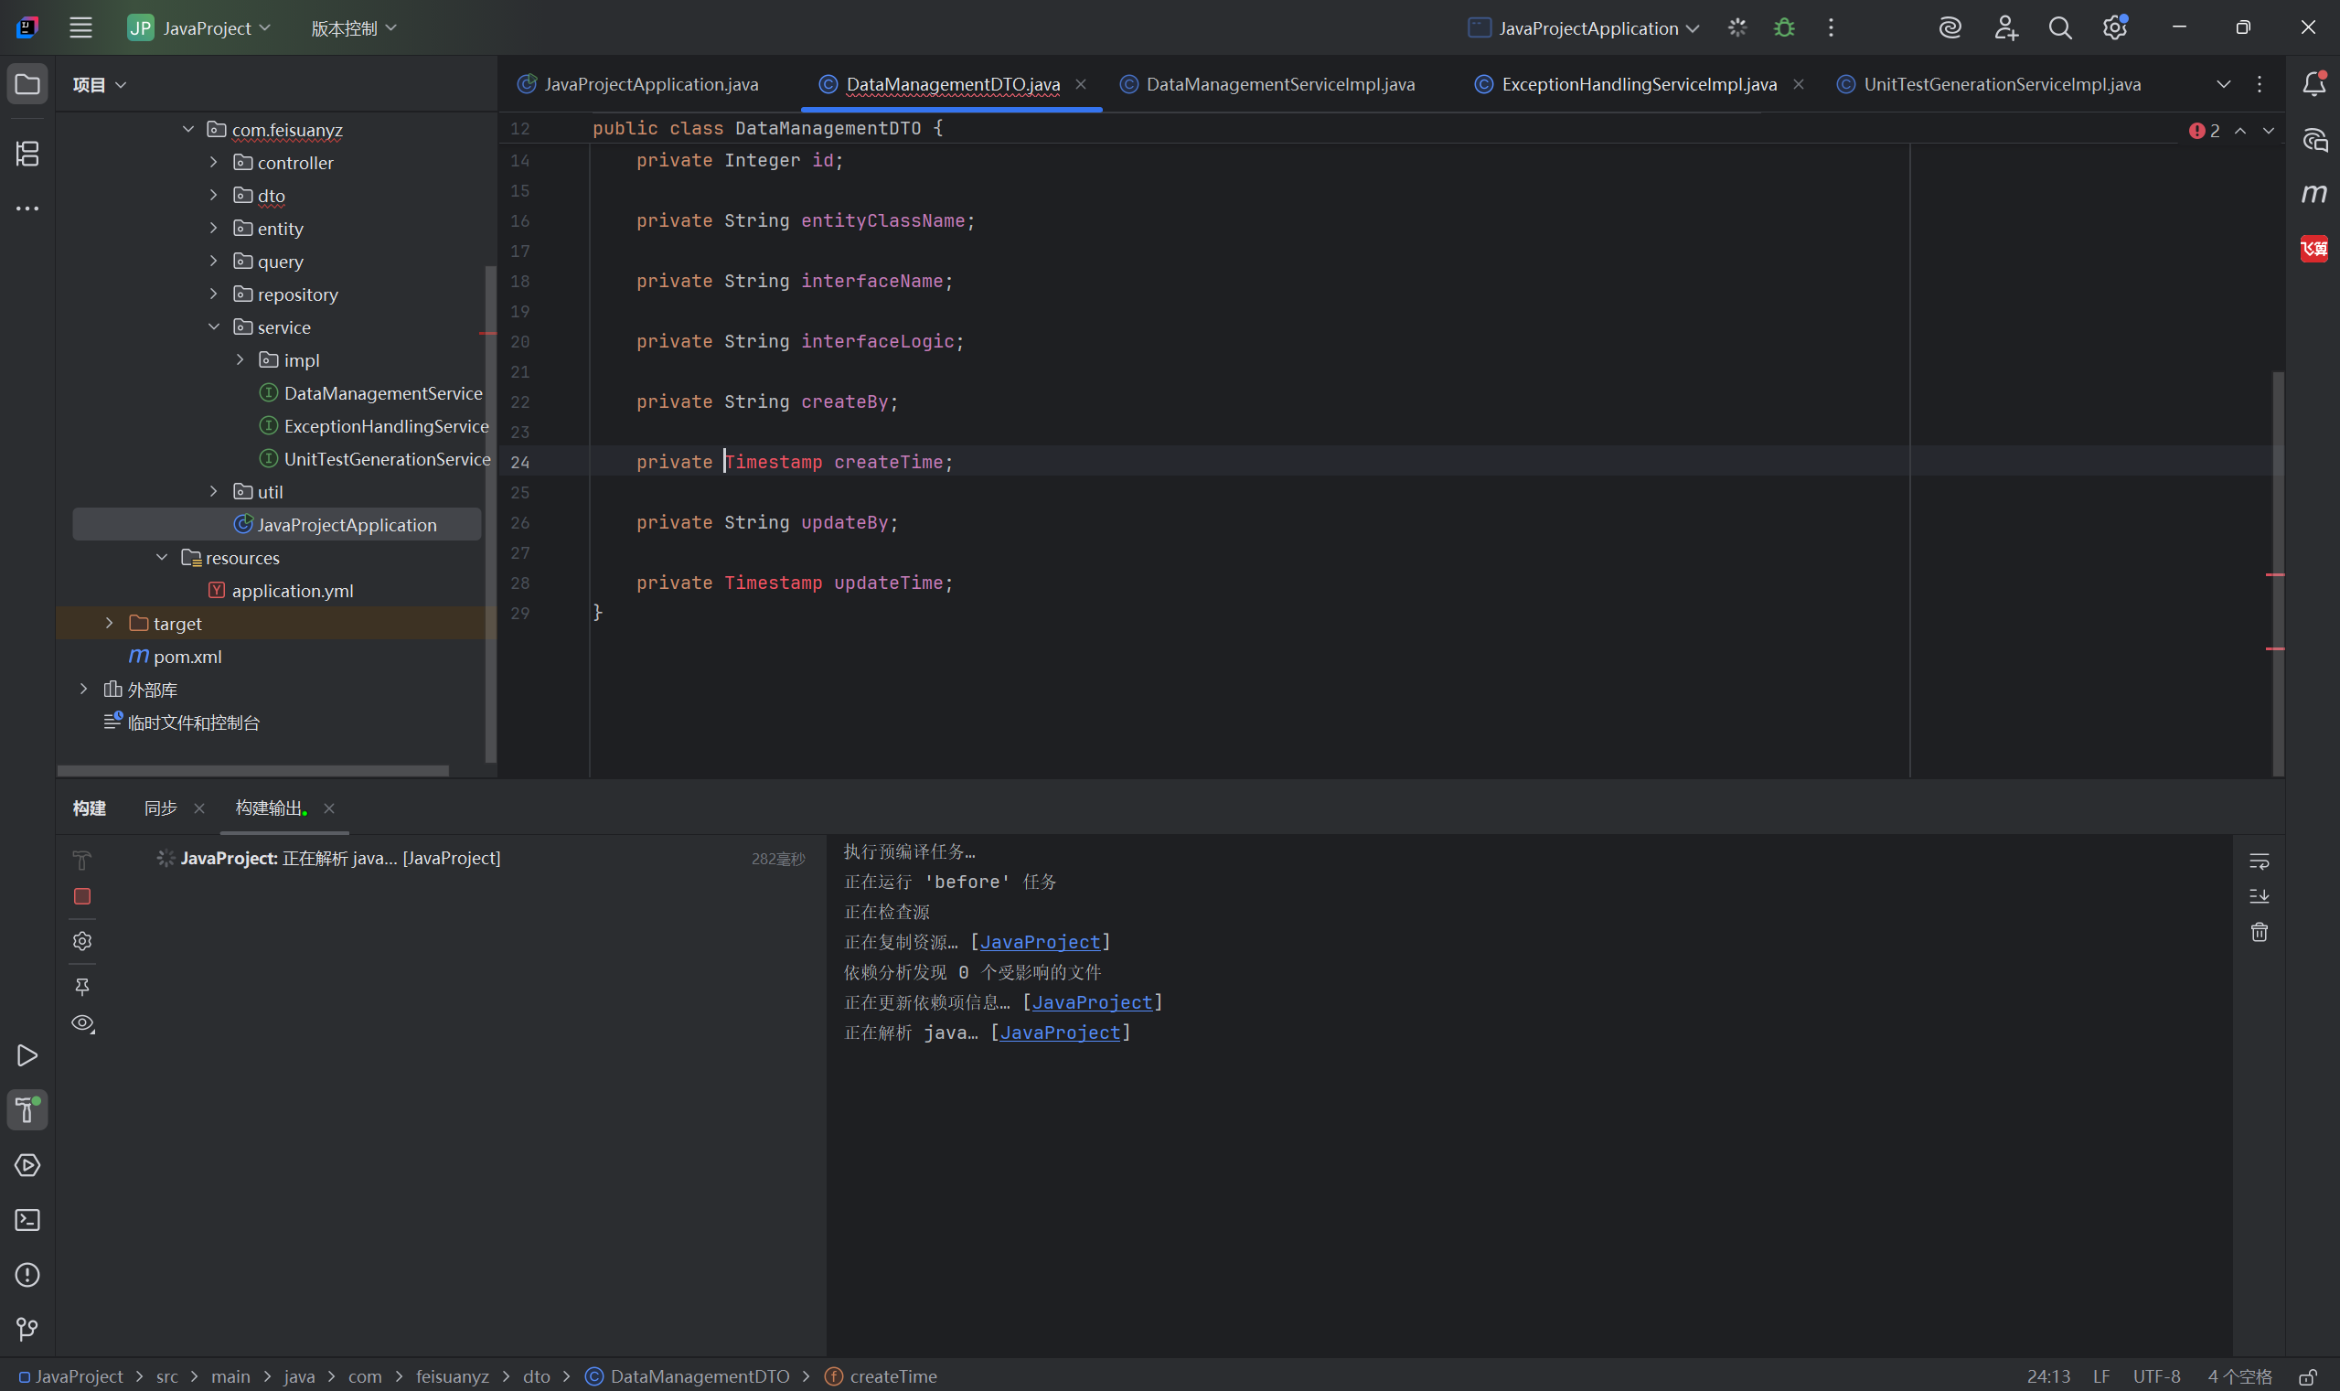This screenshot has width=2340, height=1391.
Task: Open build settings gear in build panel
Action: tap(82, 940)
